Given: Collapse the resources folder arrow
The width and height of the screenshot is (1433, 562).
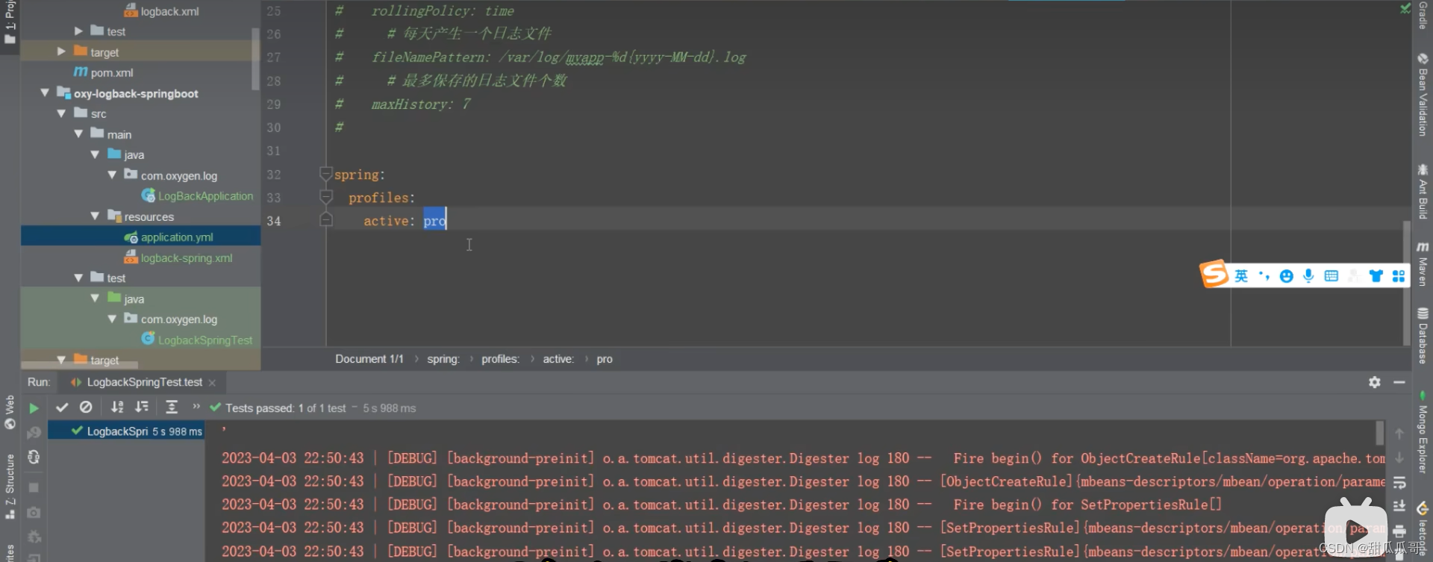Looking at the screenshot, I should pyautogui.click(x=95, y=216).
